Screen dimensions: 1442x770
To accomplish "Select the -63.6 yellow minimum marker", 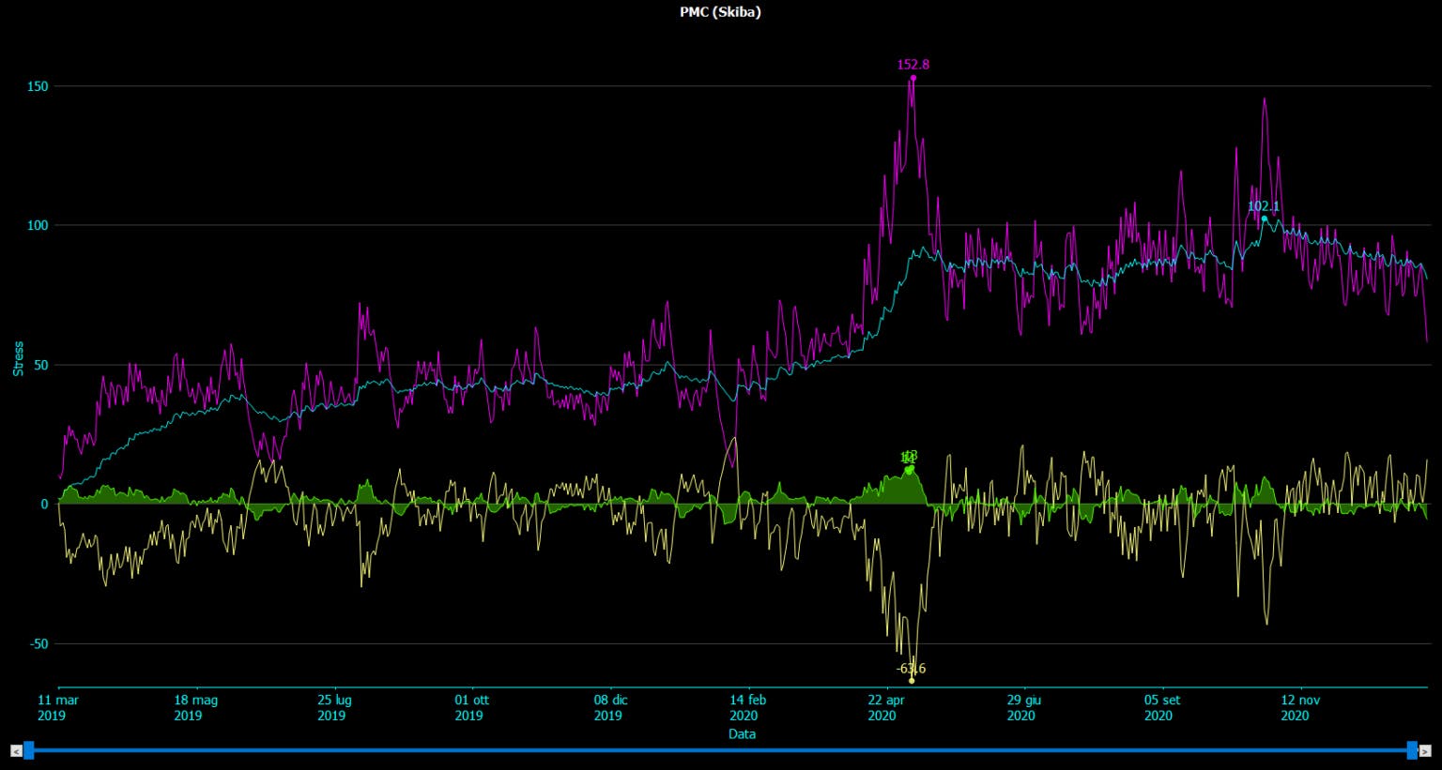I will coord(912,680).
